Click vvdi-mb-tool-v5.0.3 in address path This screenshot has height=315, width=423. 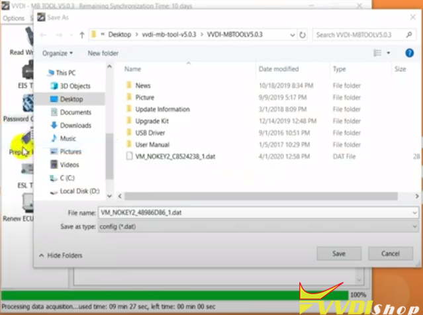tap(169, 35)
